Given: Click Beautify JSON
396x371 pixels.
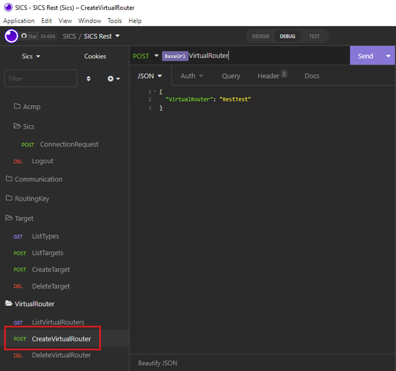Looking at the screenshot, I should tap(158, 363).
